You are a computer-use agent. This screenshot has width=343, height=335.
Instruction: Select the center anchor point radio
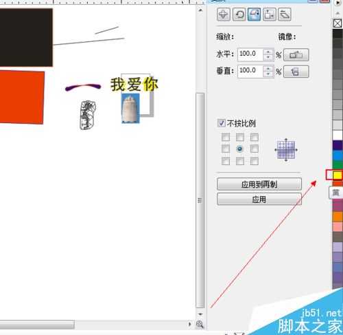[240, 149]
